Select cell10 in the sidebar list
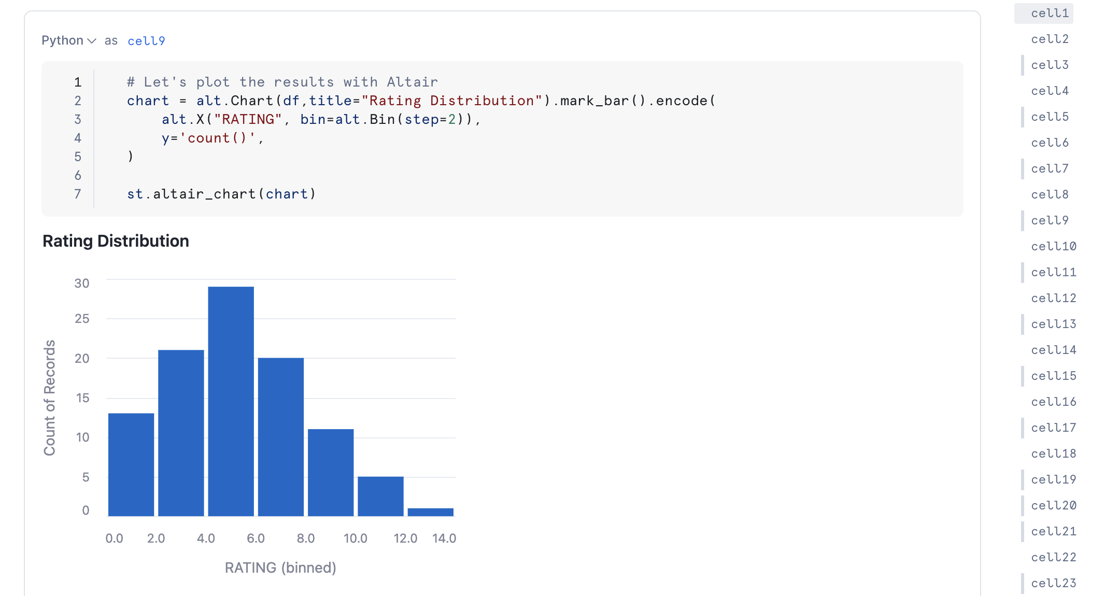Viewport: 1105px width, 596px height. point(1053,246)
